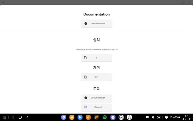Open the apps grid in the taskbar
This screenshot has width=193, height=121.
[4, 117]
